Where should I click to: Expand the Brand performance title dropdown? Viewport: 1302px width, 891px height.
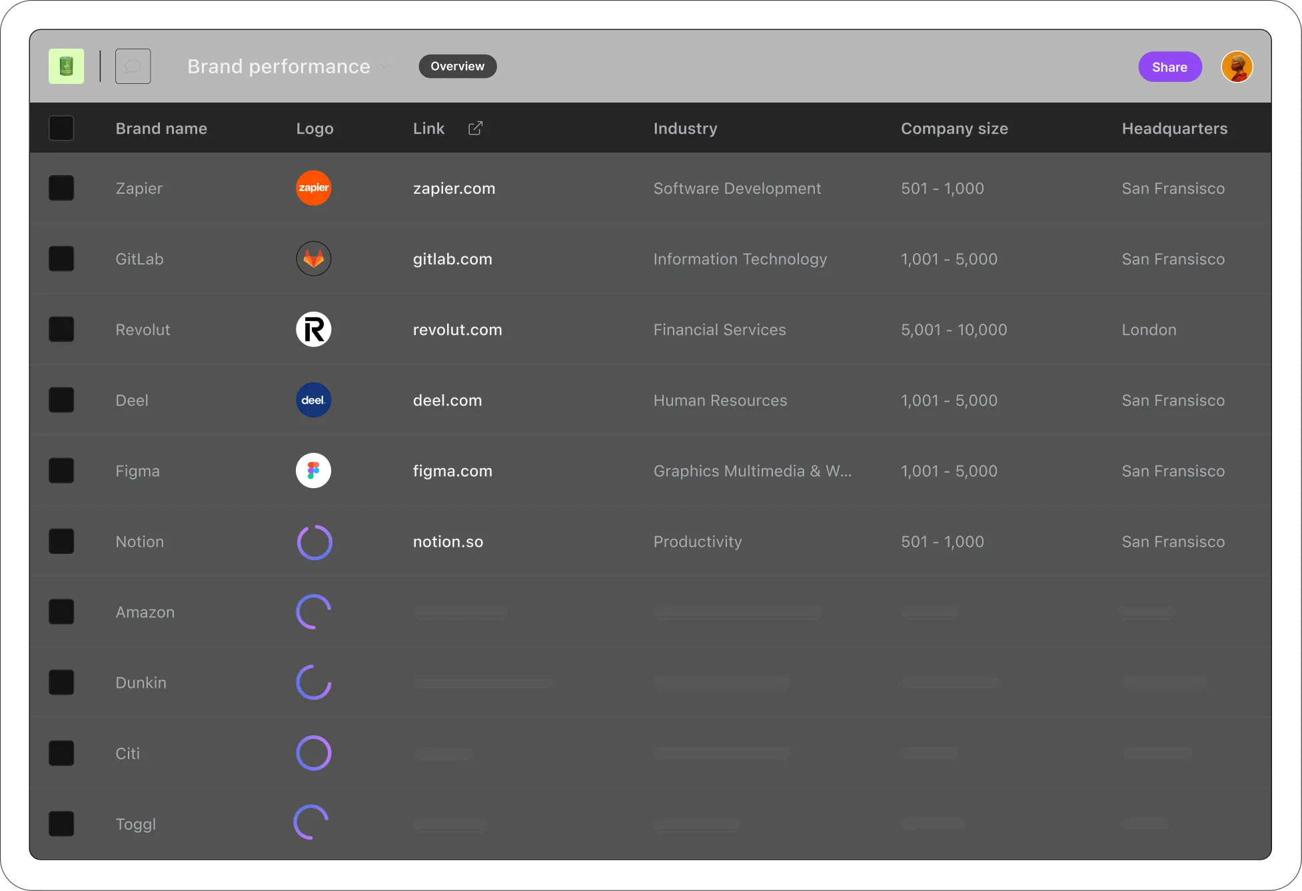pos(385,67)
